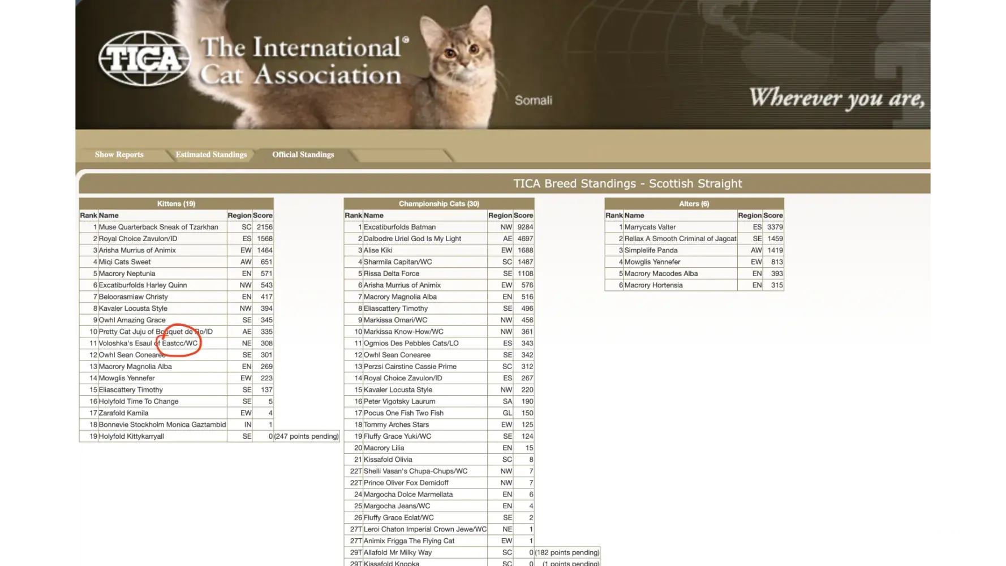The height and width of the screenshot is (566, 1006).
Task: Click Voloshka's Esaul of Eastcc/WC entry
Action: 148,344
